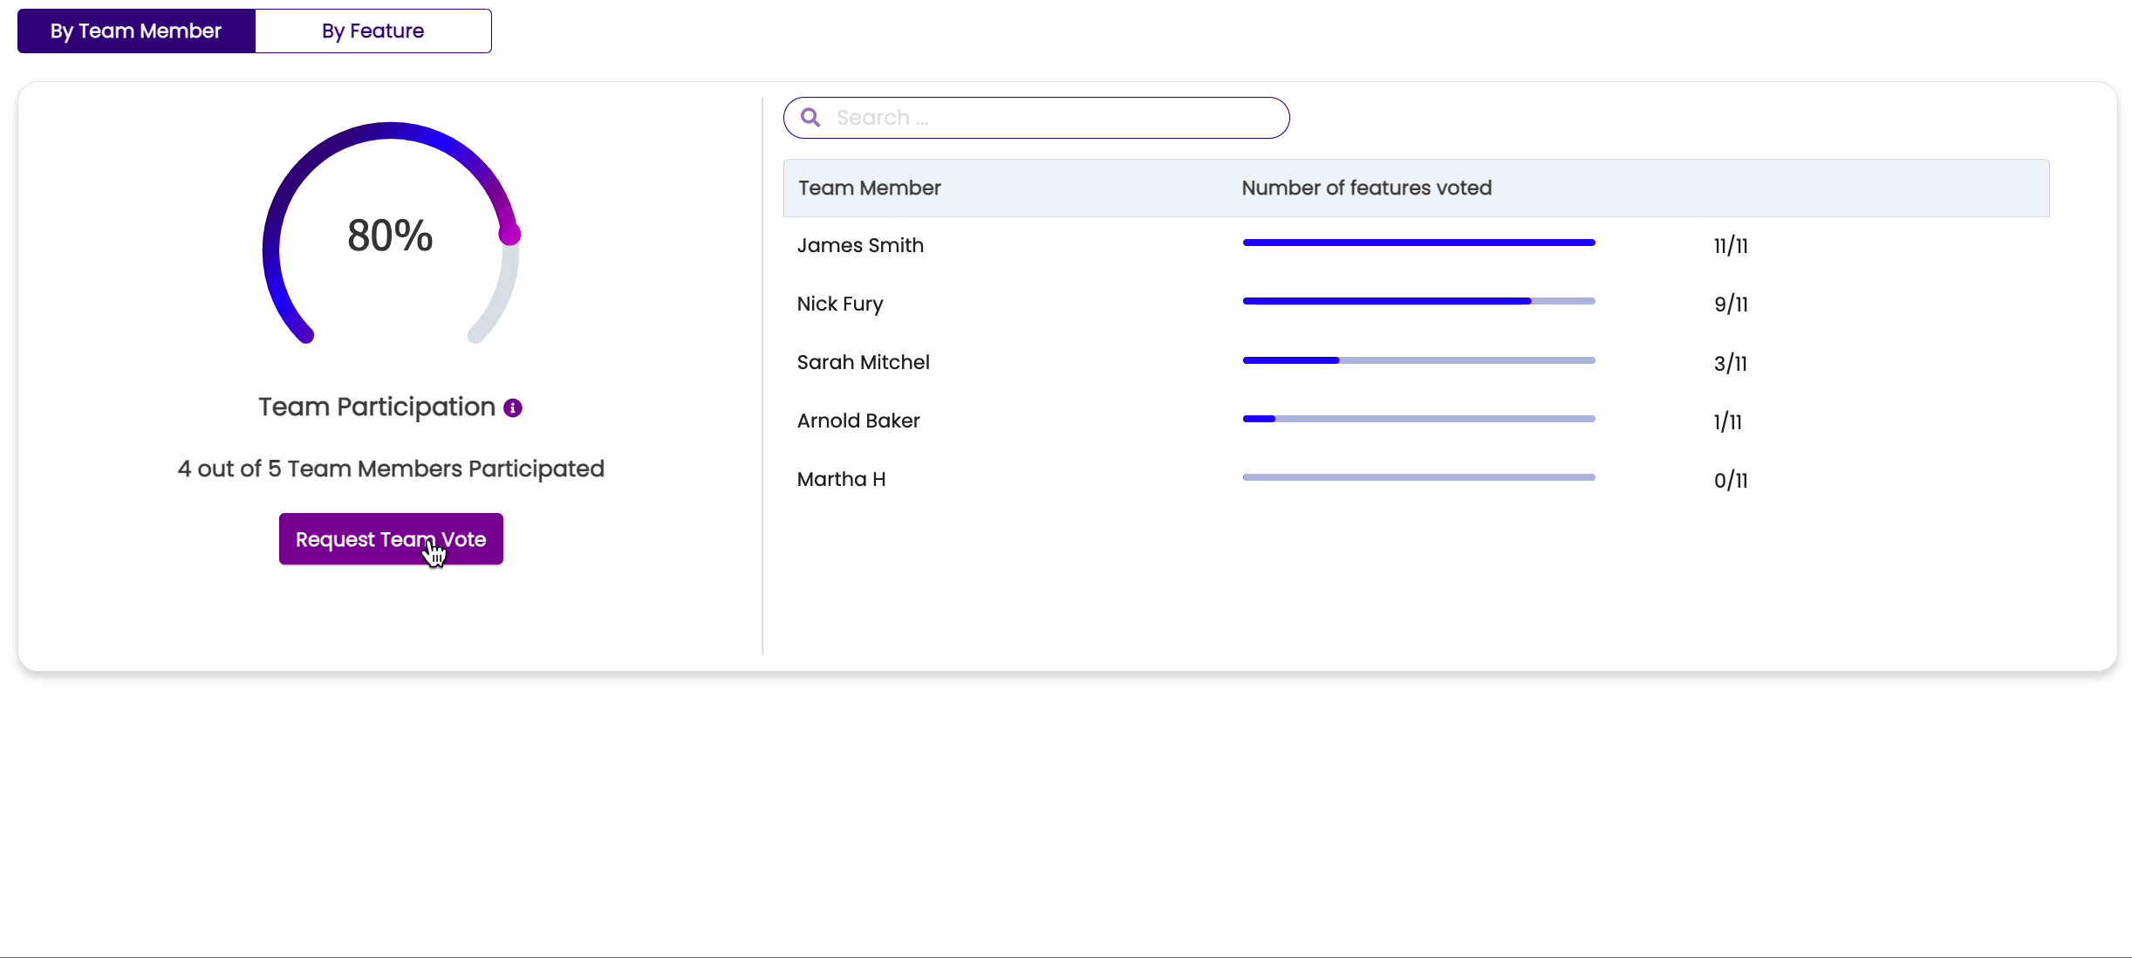
Task: Select Arnold Baker in the list
Action: 858,421
